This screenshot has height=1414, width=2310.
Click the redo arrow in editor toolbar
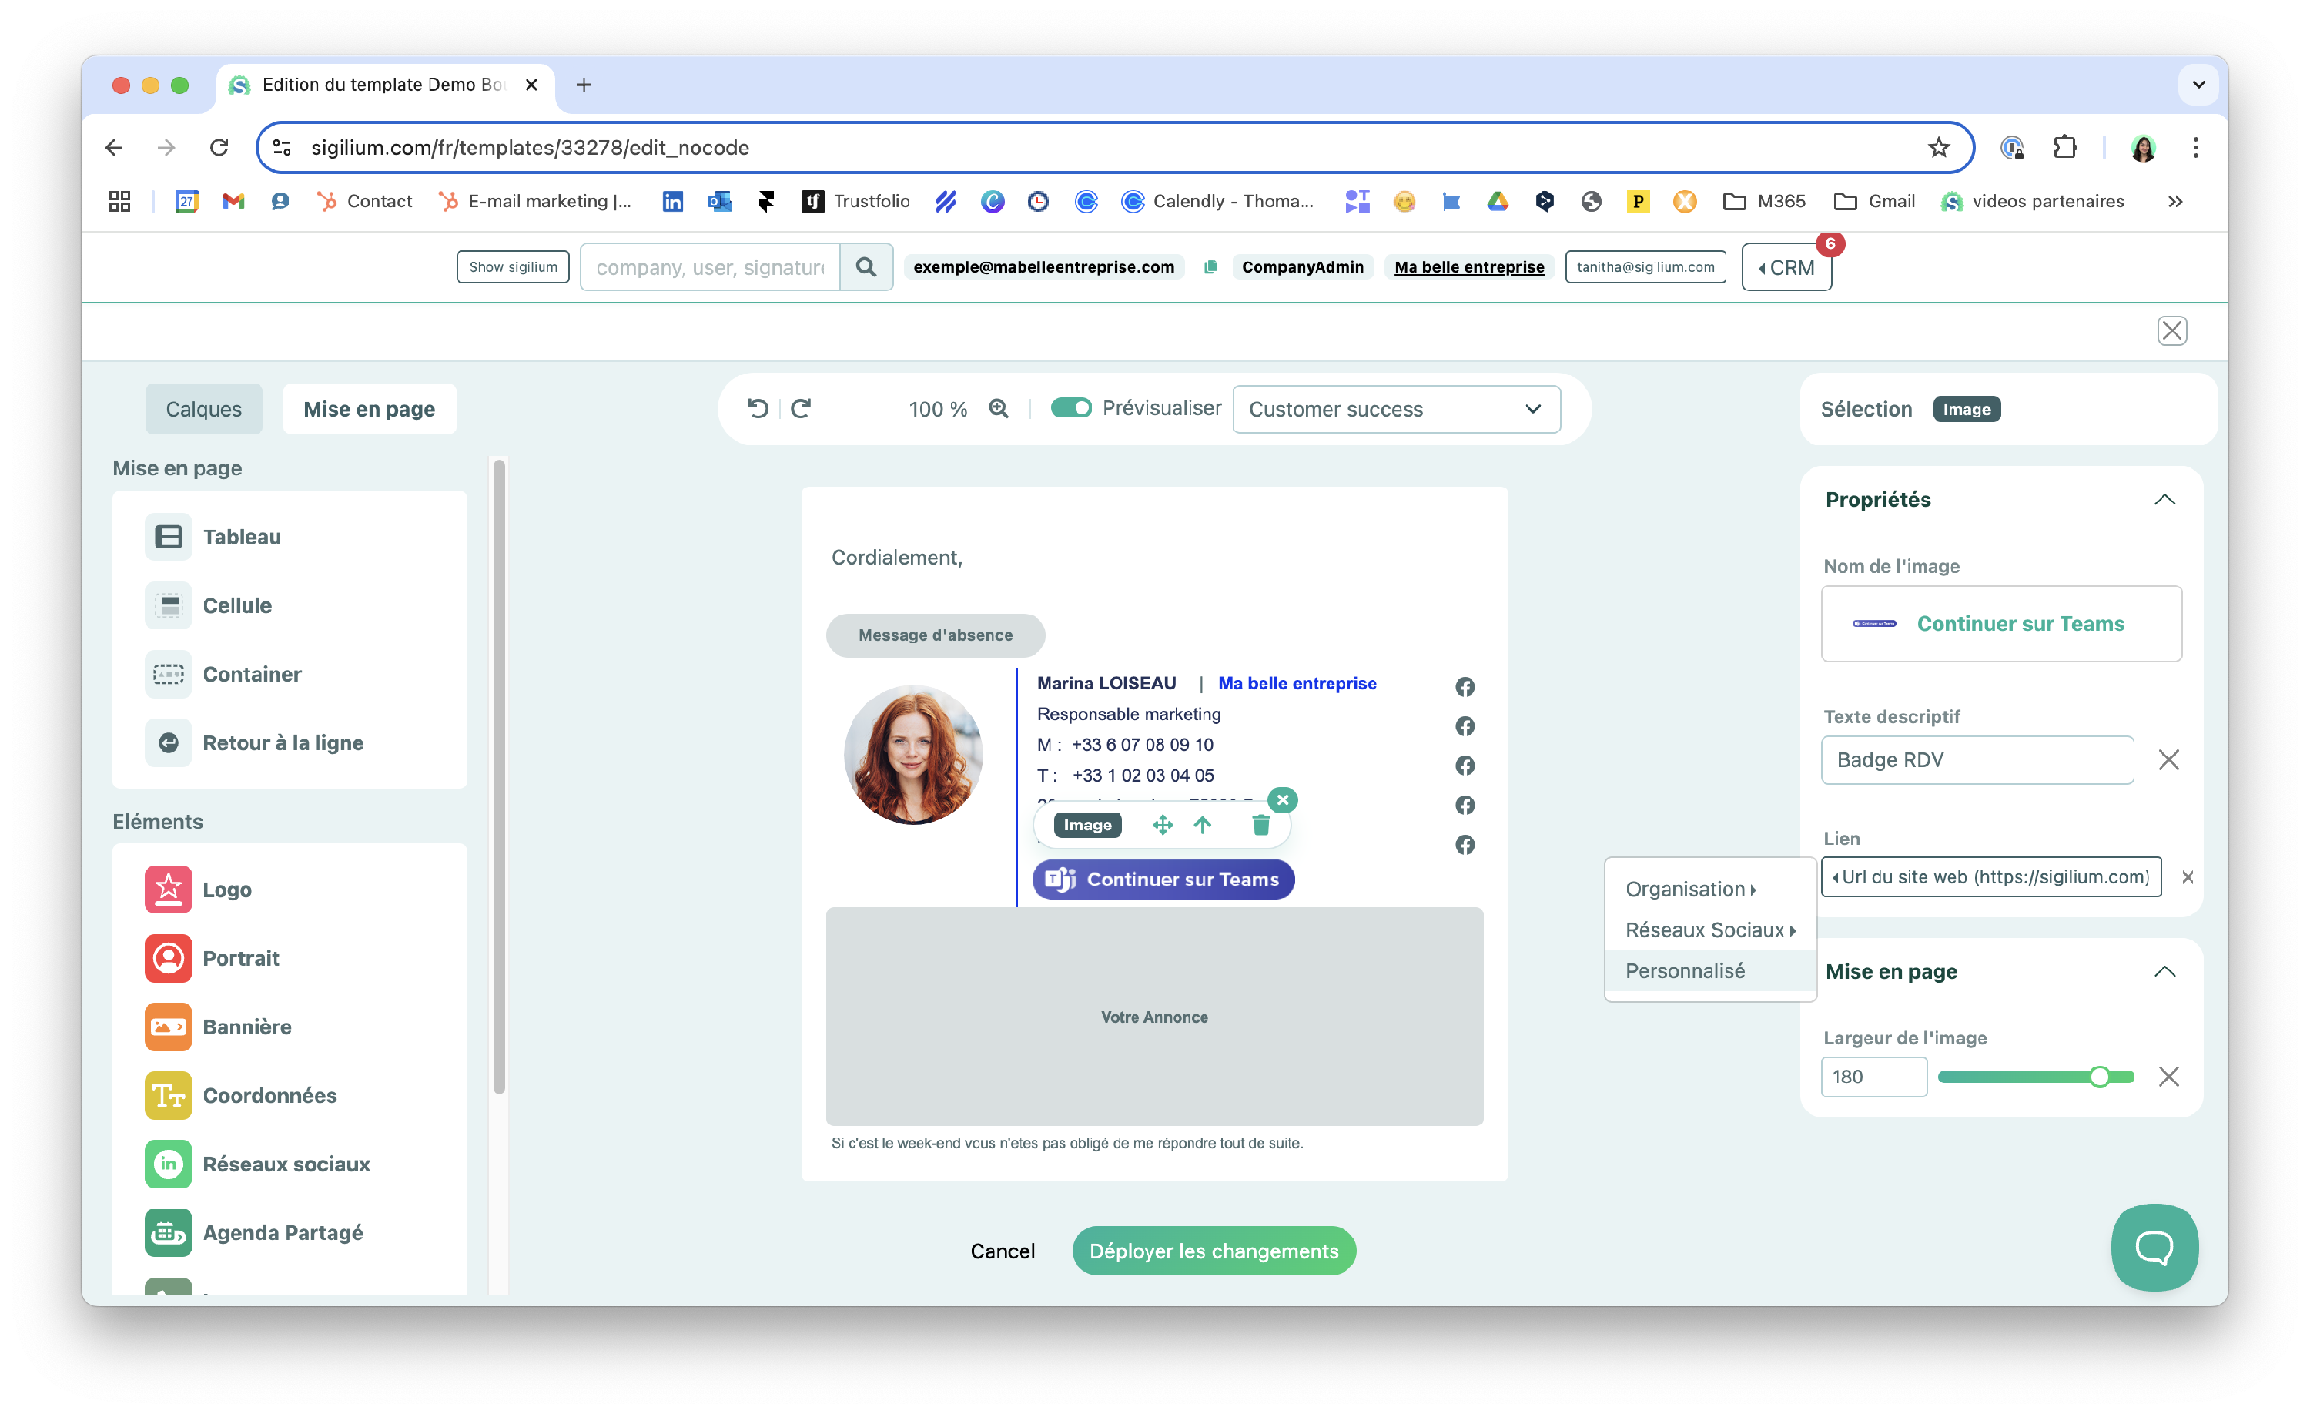pyautogui.click(x=801, y=409)
